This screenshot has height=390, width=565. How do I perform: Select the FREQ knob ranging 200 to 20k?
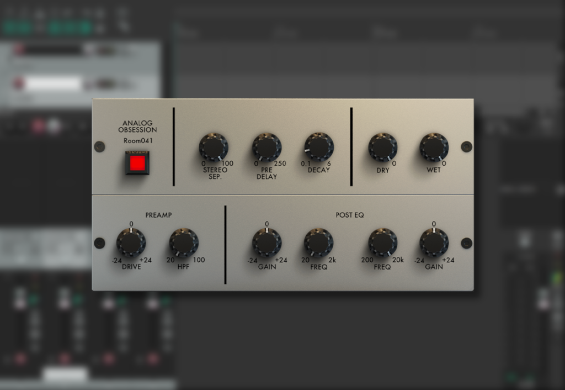383,243
